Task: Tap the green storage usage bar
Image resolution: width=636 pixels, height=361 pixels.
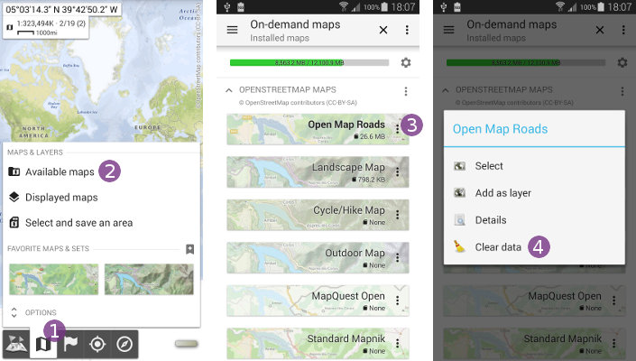Action: click(309, 62)
